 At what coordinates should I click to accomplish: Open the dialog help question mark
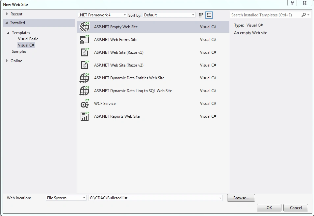pos(292,3)
